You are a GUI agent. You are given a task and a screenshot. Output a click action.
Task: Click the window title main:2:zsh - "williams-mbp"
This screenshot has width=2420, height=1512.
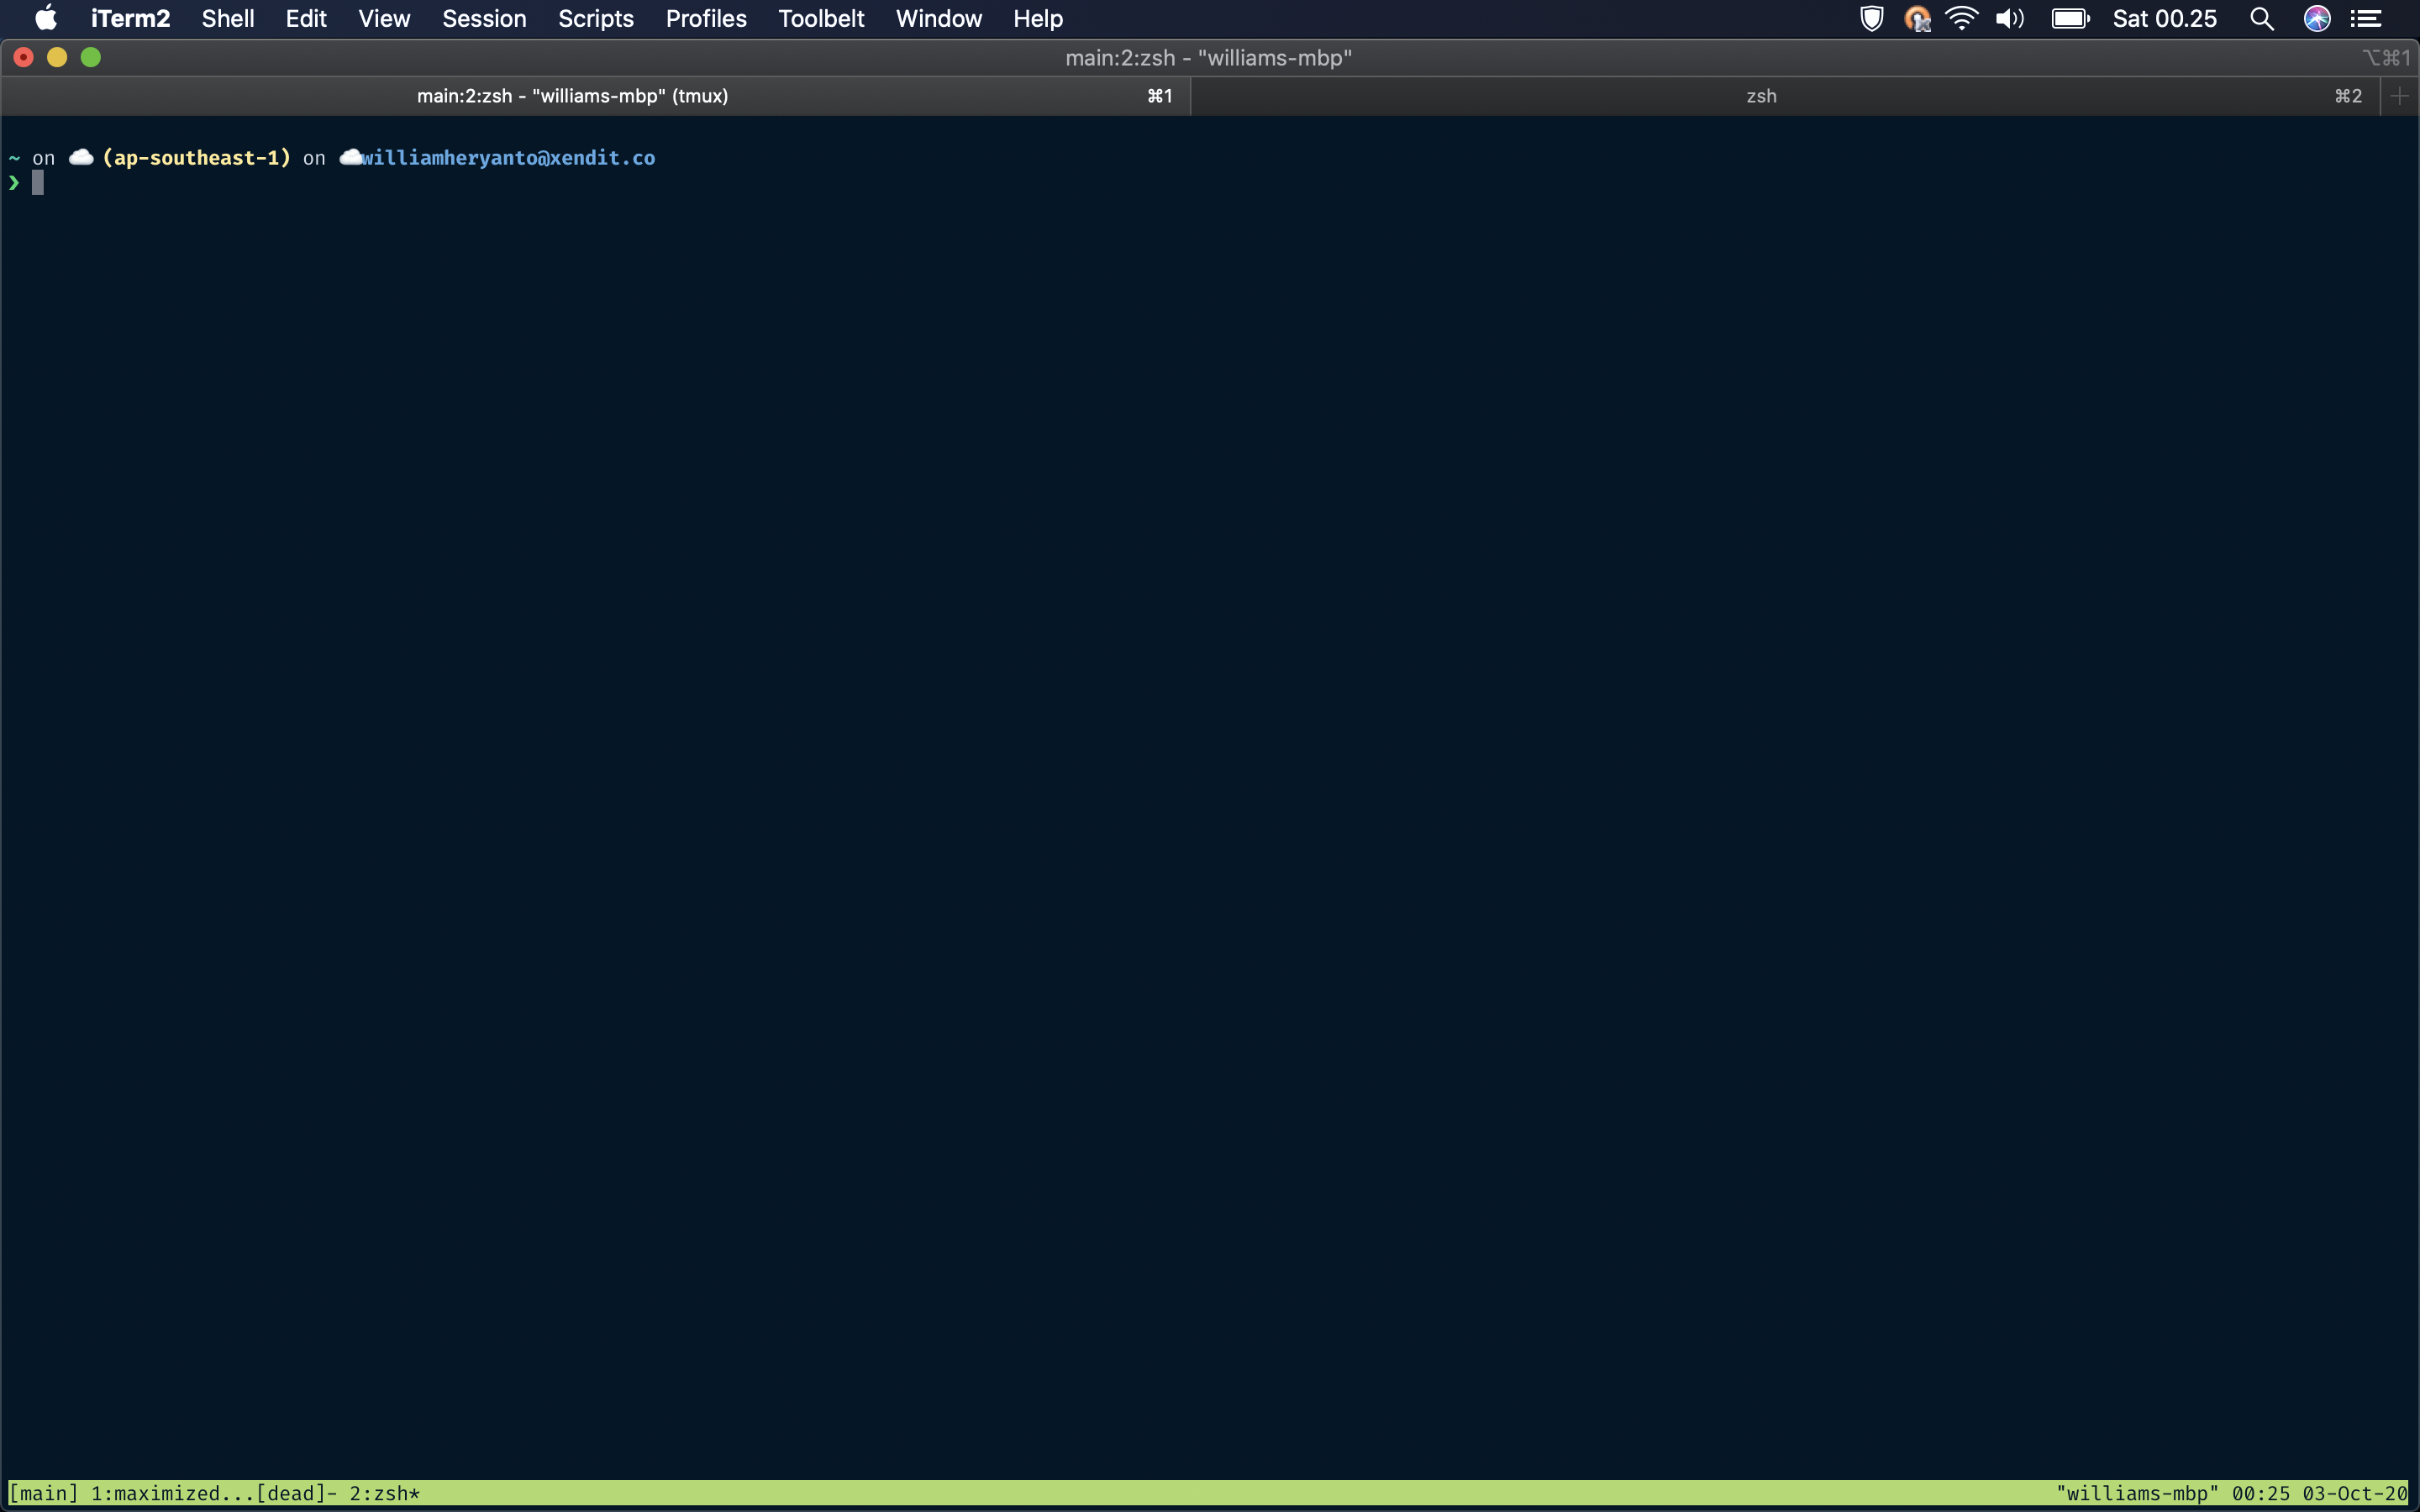click(x=1208, y=58)
